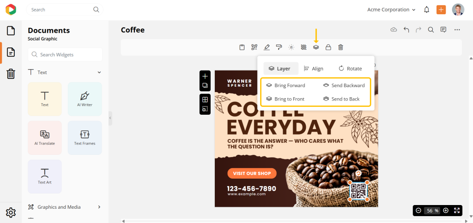Click the undo arrow icon
This screenshot has height=223, width=473.
(x=406, y=29)
